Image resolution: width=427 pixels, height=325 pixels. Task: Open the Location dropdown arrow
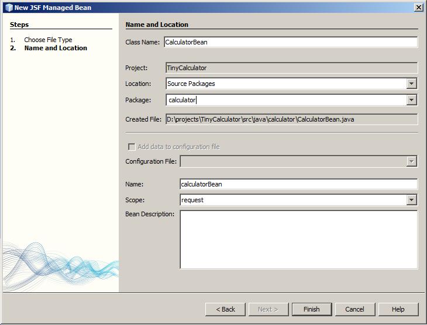(x=412, y=84)
